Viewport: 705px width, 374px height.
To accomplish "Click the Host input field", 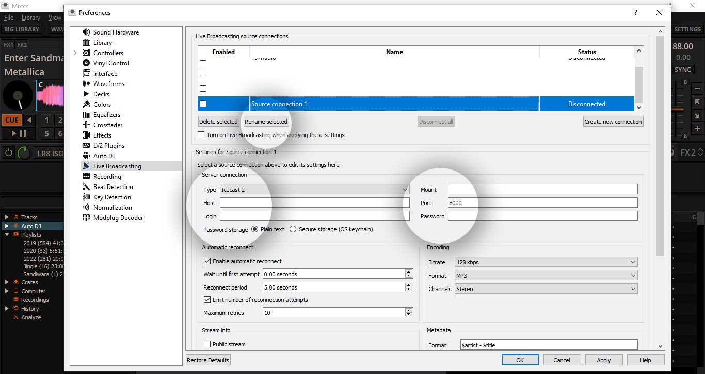I will pyautogui.click(x=314, y=203).
